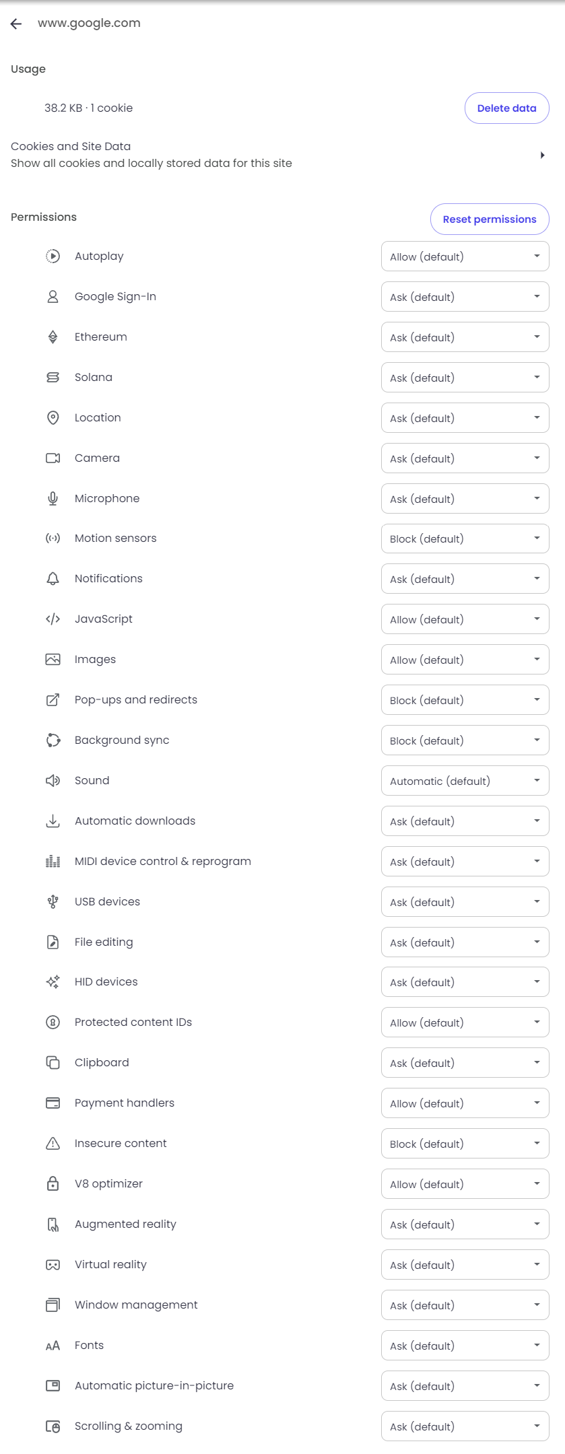Click the Camera permission icon

coord(53,458)
